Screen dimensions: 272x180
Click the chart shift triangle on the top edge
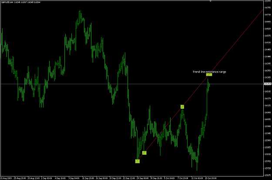pyautogui.click(x=210, y=1)
